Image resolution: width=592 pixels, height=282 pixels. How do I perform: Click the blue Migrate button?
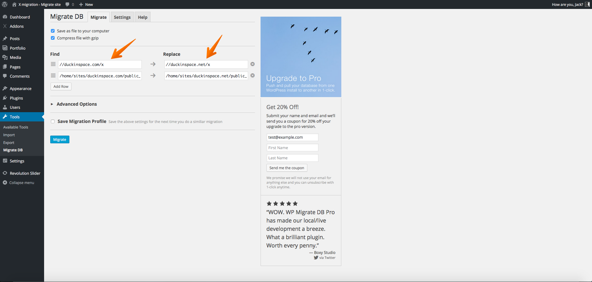[x=60, y=140]
